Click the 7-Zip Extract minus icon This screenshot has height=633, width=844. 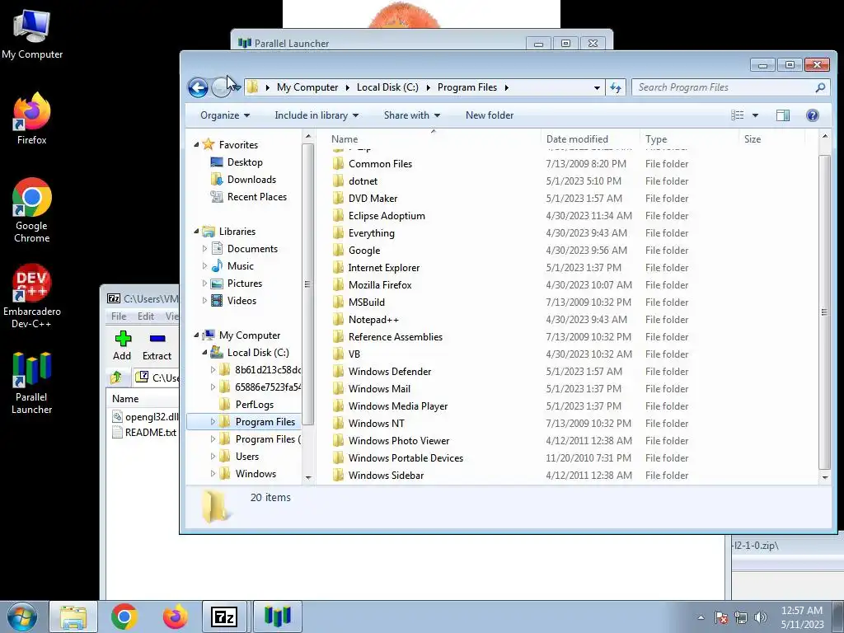coord(157,339)
